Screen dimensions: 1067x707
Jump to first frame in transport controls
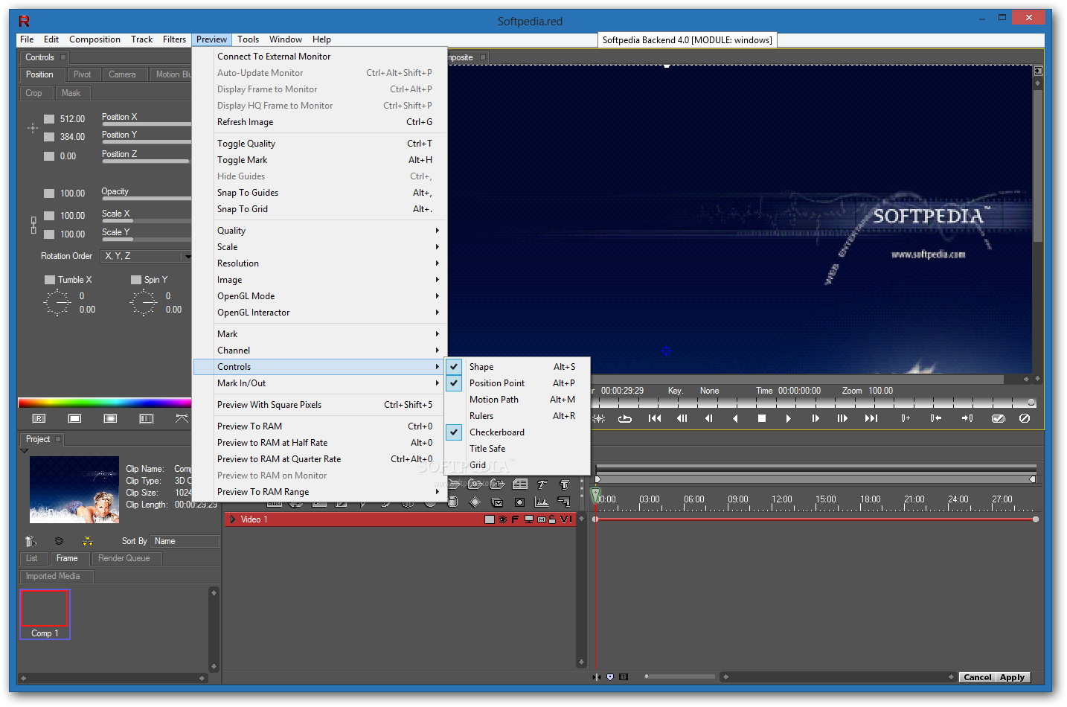(x=655, y=418)
